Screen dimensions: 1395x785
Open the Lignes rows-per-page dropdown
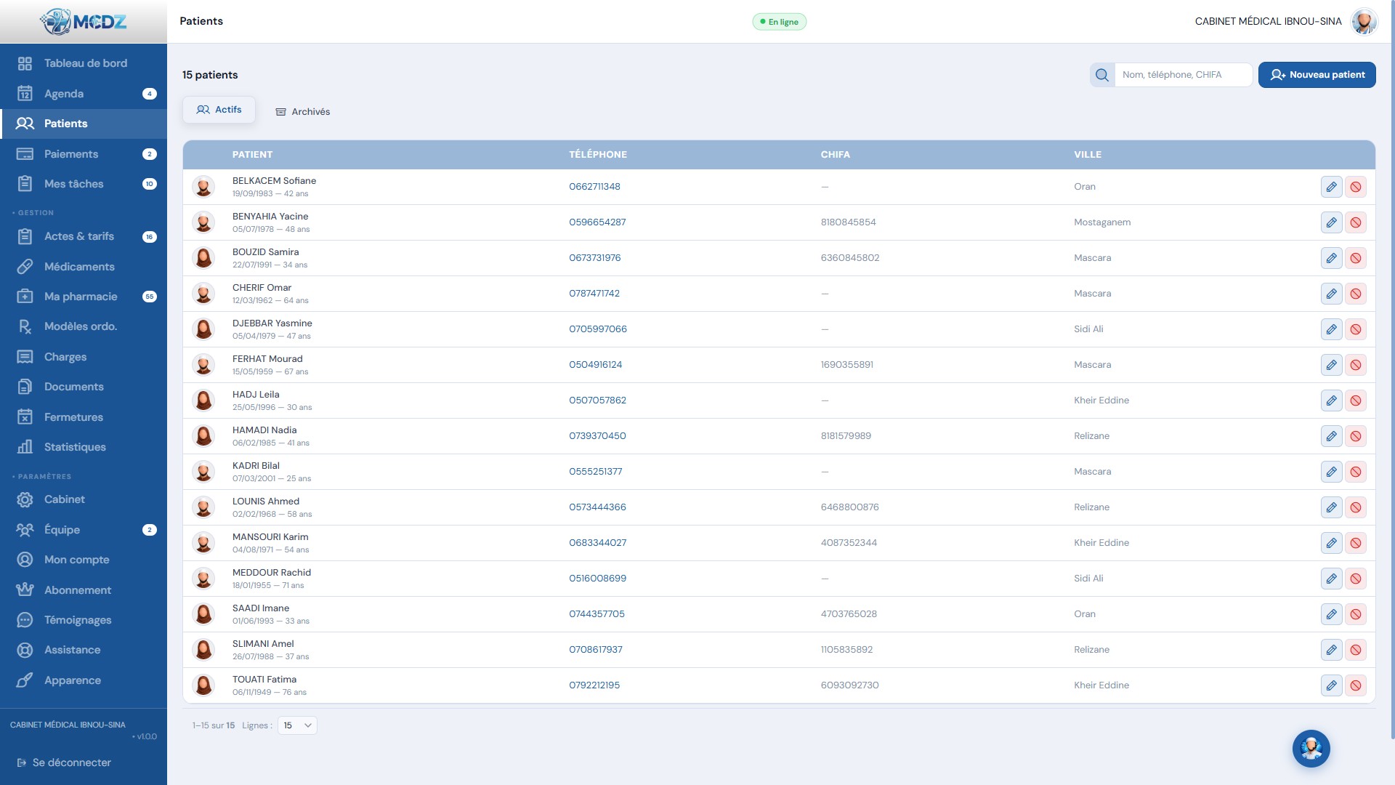(297, 725)
